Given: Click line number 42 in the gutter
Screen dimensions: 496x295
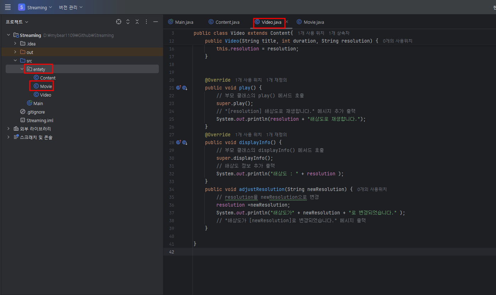Looking at the screenshot, I should tap(172, 252).
